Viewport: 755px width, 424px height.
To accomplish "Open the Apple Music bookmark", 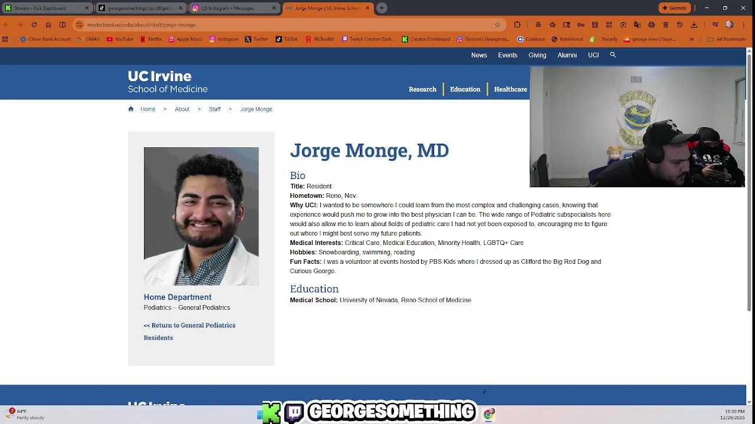I will click(185, 39).
